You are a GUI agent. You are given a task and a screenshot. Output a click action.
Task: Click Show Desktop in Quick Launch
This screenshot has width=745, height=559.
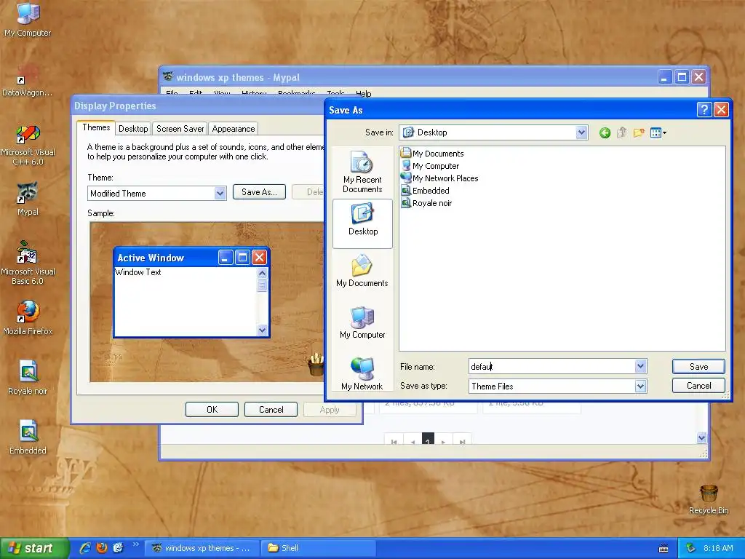pyautogui.click(x=118, y=547)
